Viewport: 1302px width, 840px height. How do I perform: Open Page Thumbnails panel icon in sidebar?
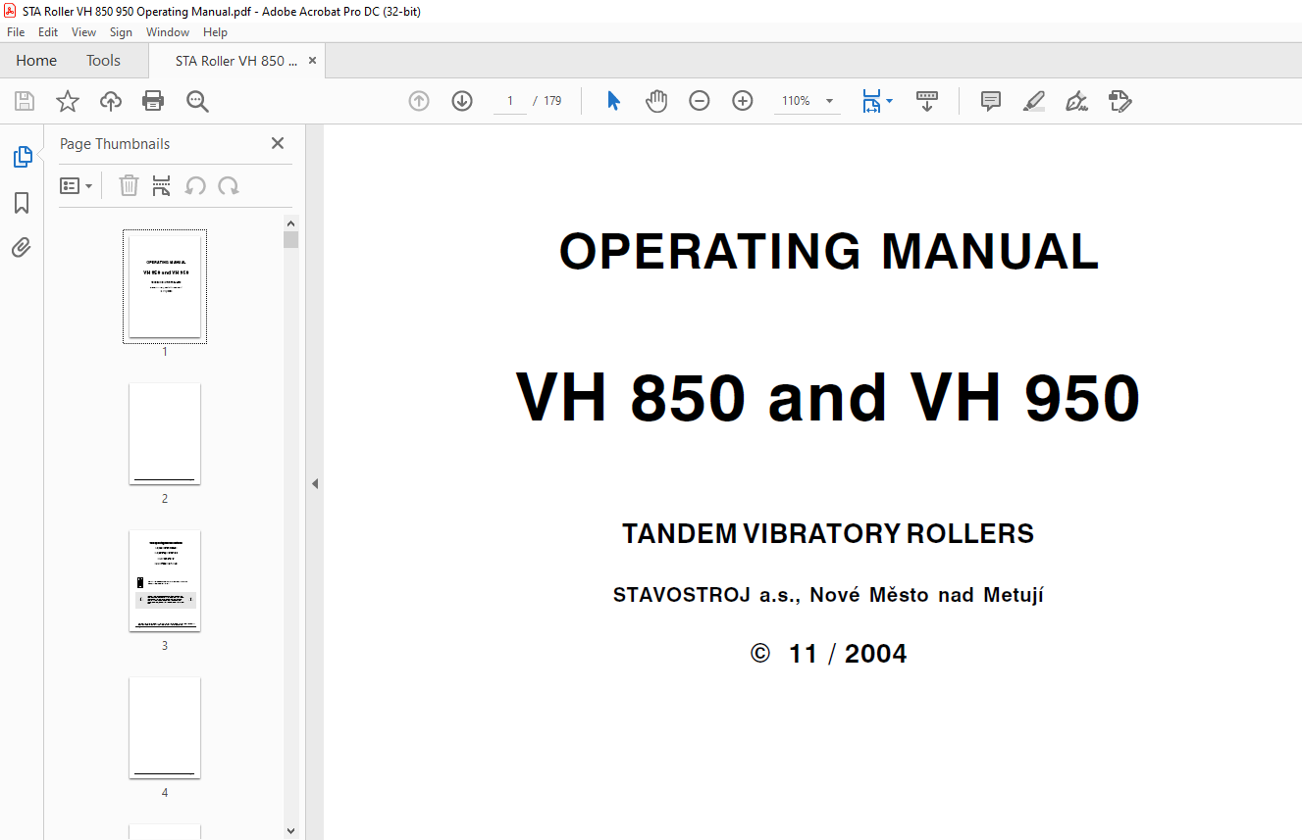tap(22, 157)
